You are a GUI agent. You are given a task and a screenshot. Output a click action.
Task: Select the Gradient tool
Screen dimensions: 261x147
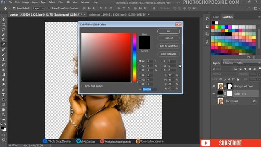(x=3, y=74)
